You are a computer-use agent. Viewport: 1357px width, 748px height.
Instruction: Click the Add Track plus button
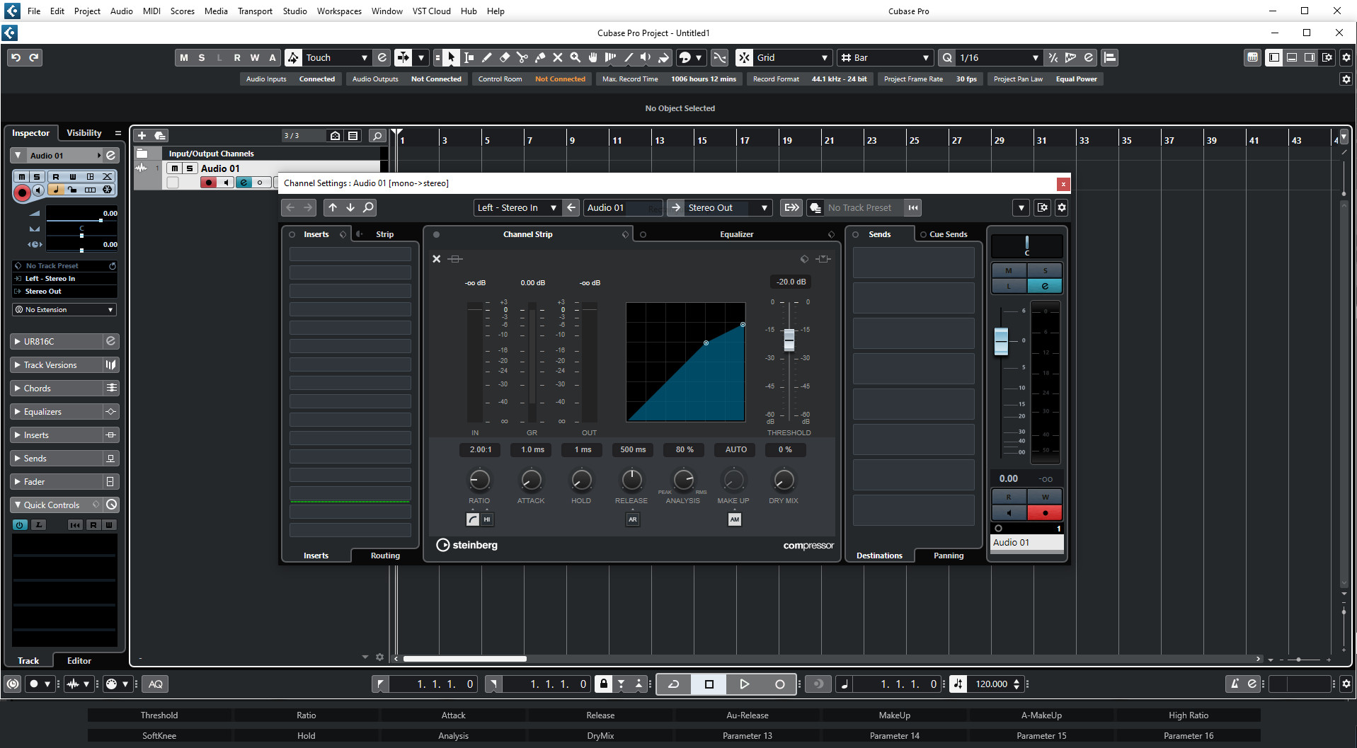[x=142, y=136]
